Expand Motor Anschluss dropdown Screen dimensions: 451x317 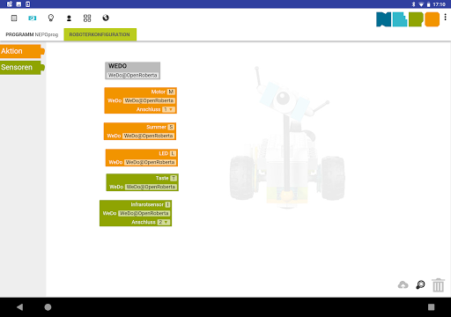(x=168, y=109)
